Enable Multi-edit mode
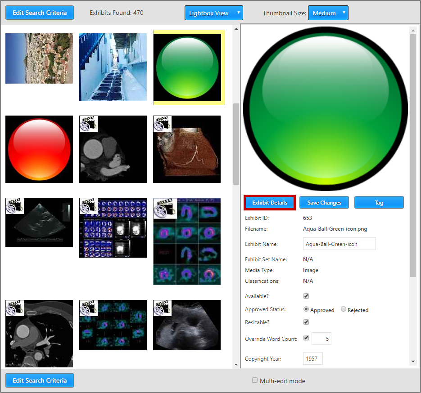Viewport: 421px width, 393px height. click(255, 380)
